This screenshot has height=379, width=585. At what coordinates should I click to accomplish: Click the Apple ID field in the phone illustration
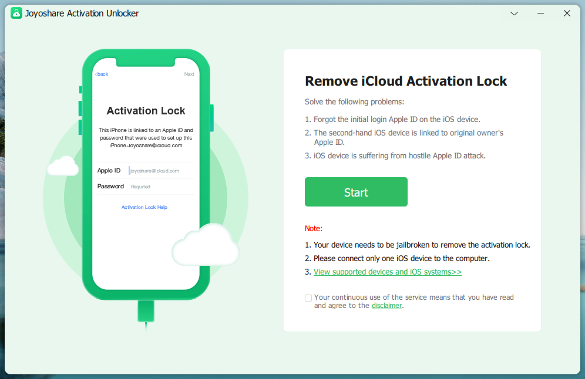[x=146, y=171]
